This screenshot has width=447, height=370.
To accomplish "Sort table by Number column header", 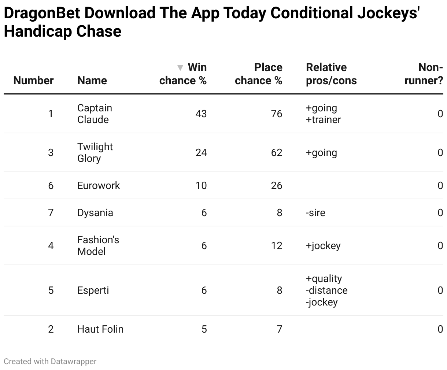I will [33, 81].
